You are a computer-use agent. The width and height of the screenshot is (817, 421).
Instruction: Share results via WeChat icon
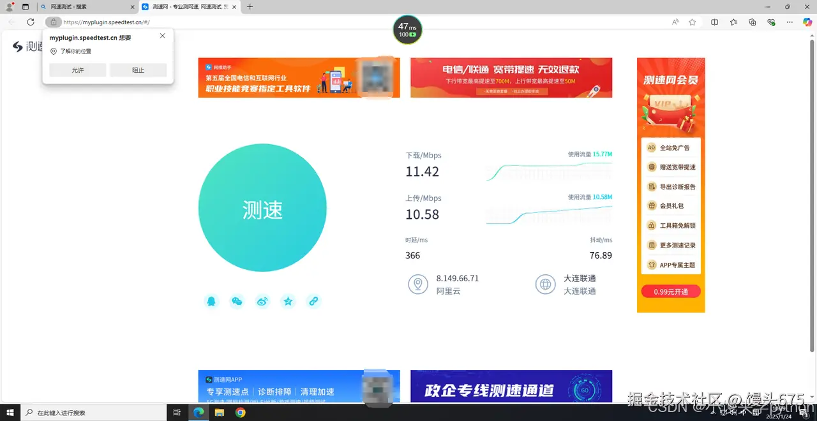pyautogui.click(x=237, y=301)
